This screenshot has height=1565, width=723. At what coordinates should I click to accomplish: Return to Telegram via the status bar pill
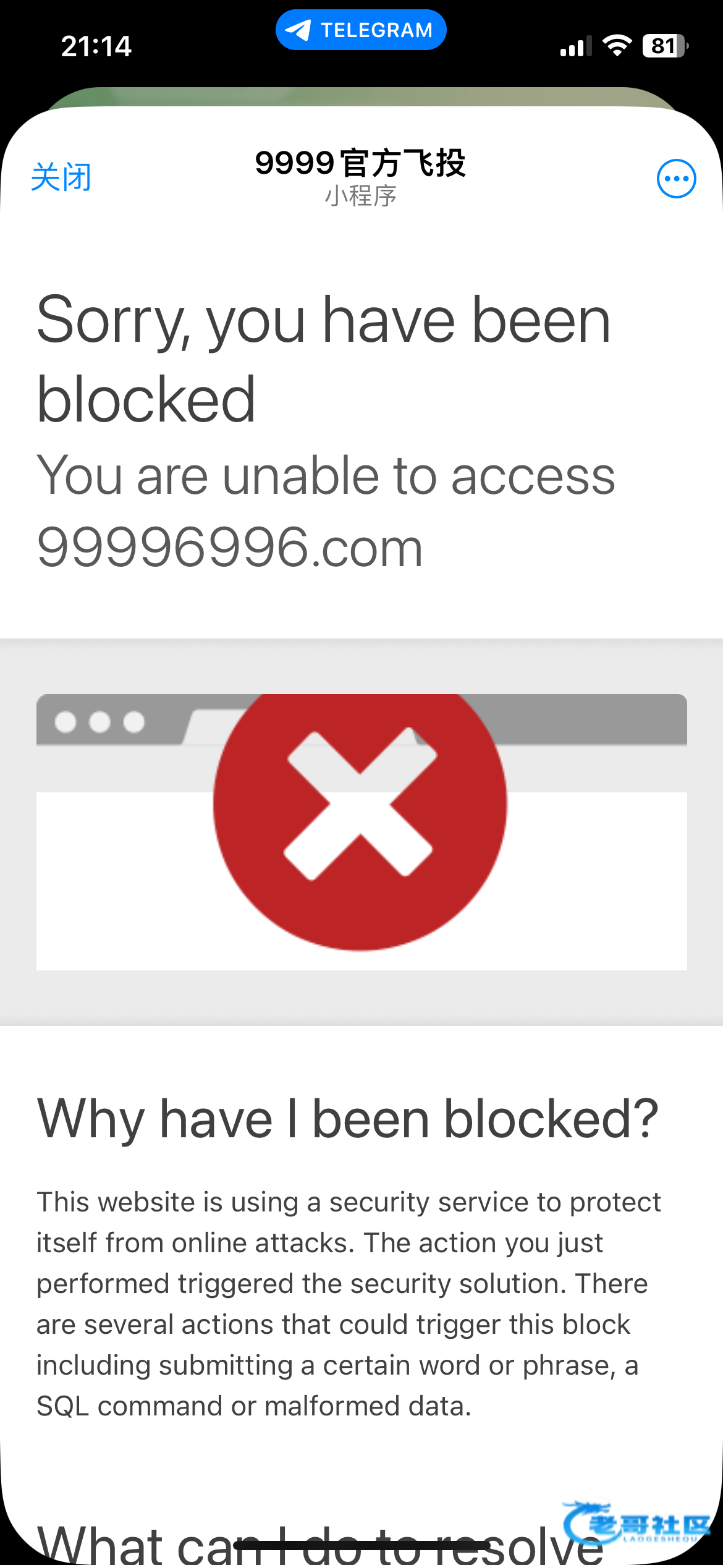[x=361, y=30]
